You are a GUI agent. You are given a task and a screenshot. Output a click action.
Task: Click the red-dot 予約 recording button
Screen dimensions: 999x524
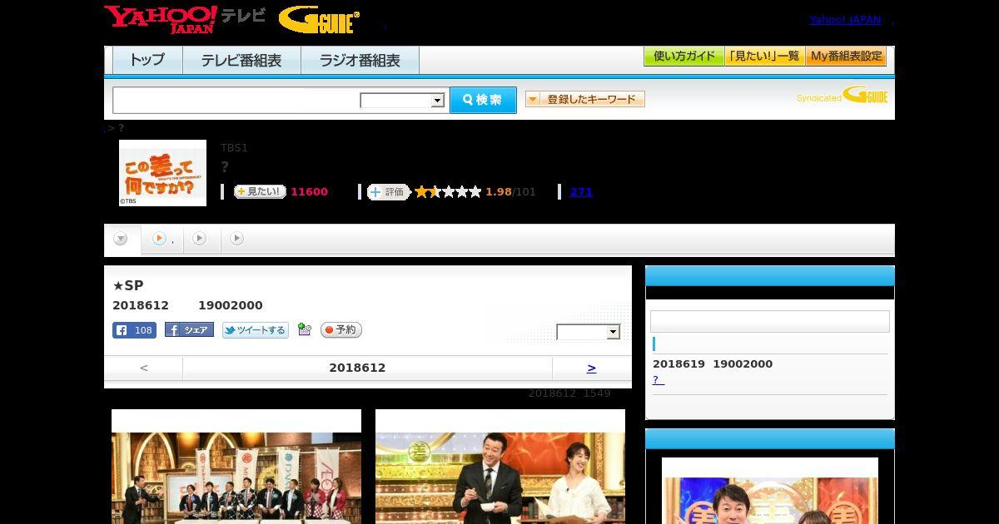(x=340, y=330)
